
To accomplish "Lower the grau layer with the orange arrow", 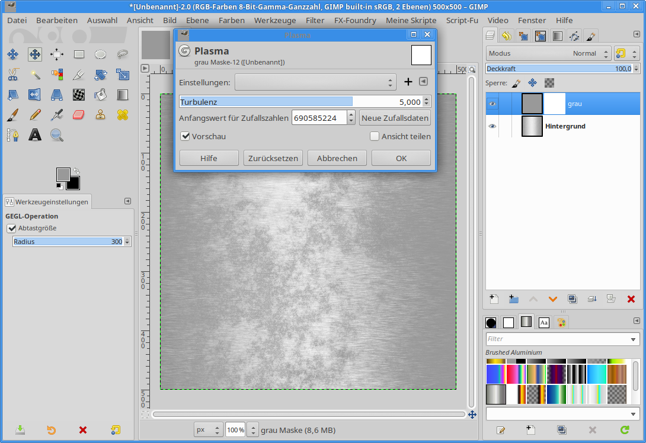I will (x=552, y=299).
